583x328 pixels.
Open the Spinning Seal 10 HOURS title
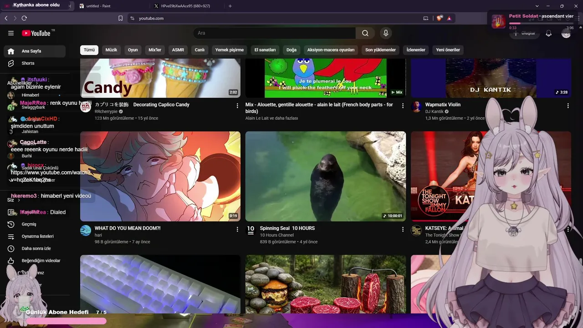pos(287,228)
